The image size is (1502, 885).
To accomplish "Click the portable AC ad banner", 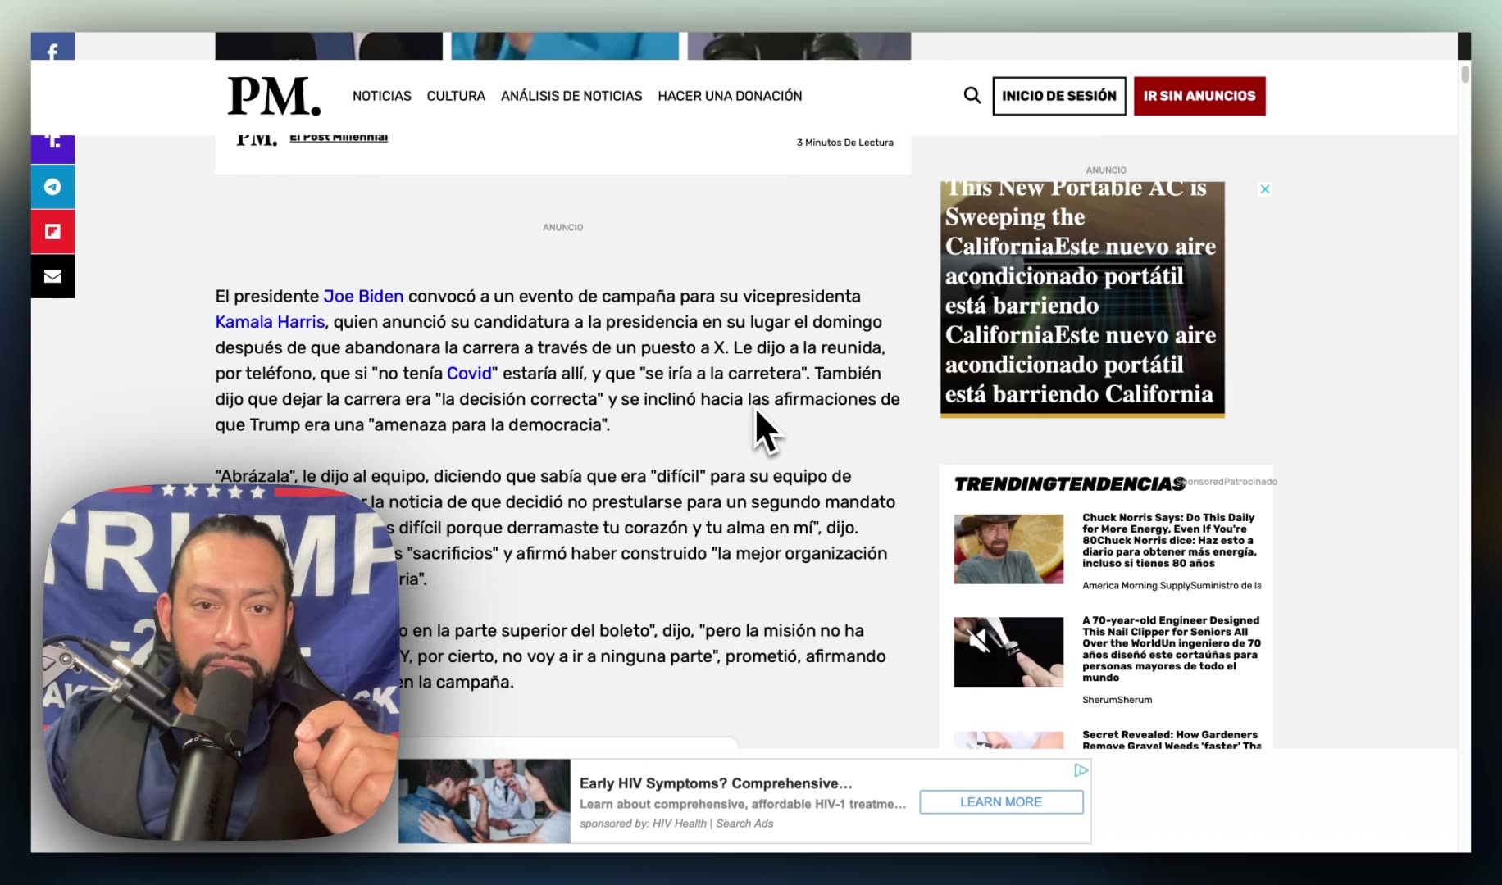I will [x=1082, y=299].
